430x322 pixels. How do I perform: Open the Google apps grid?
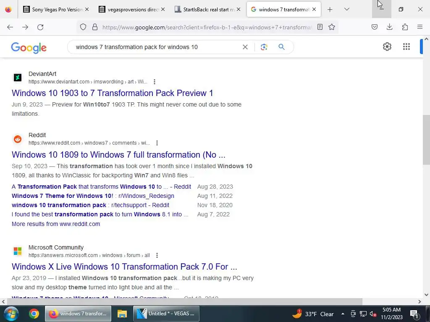(406, 47)
